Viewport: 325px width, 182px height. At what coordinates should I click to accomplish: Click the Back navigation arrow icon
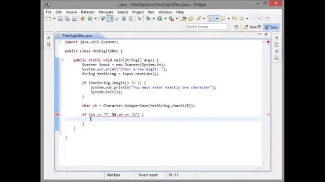tap(242, 19)
